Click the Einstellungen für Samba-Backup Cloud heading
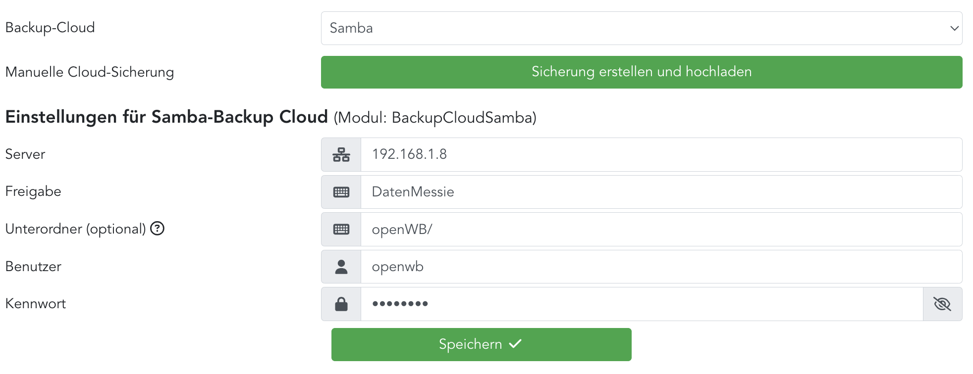 (166, 117)
